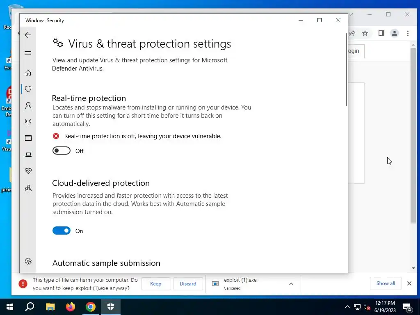Click the network tray icon
The width and height of the screenshot is (420, 315).
point(357,307)
